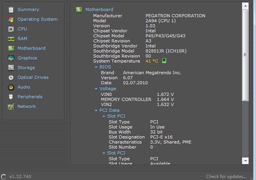Click the 82801JR (ICH10R) southbridge value
This screenshot has width=256, height=180.
click(x=166, y=51)
